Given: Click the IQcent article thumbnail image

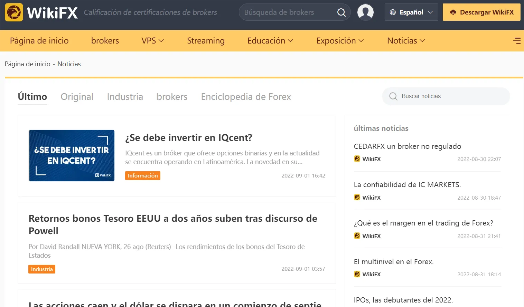Looking at the screenshot, I should 72,155.
